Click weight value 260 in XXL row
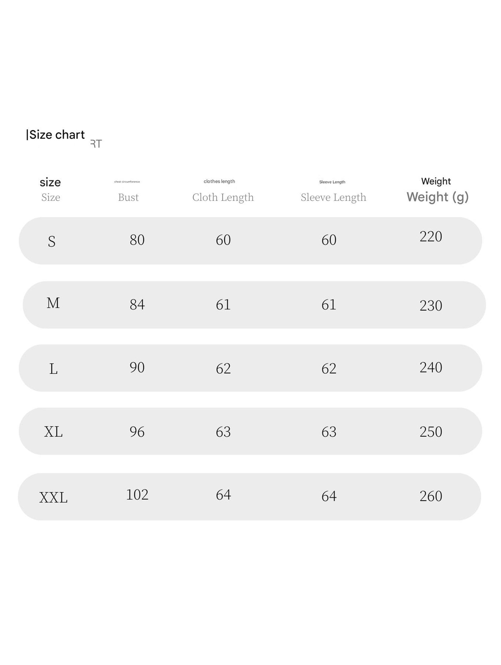 (x=431, y=496)
